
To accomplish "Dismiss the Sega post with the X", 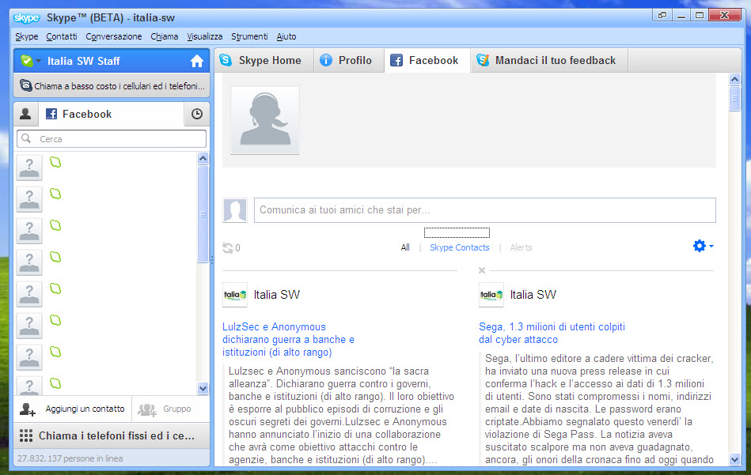I will coord(482,270).
